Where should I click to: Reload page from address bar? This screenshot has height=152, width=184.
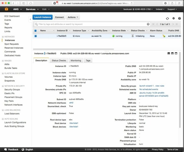132,3
